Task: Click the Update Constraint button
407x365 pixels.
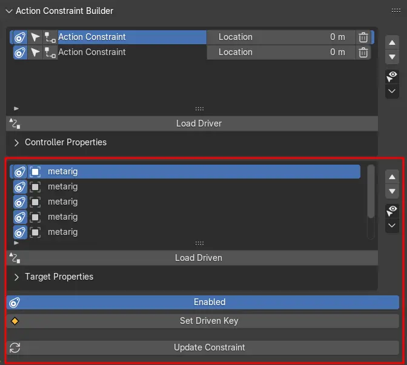Action: click(x=203, y=348)
